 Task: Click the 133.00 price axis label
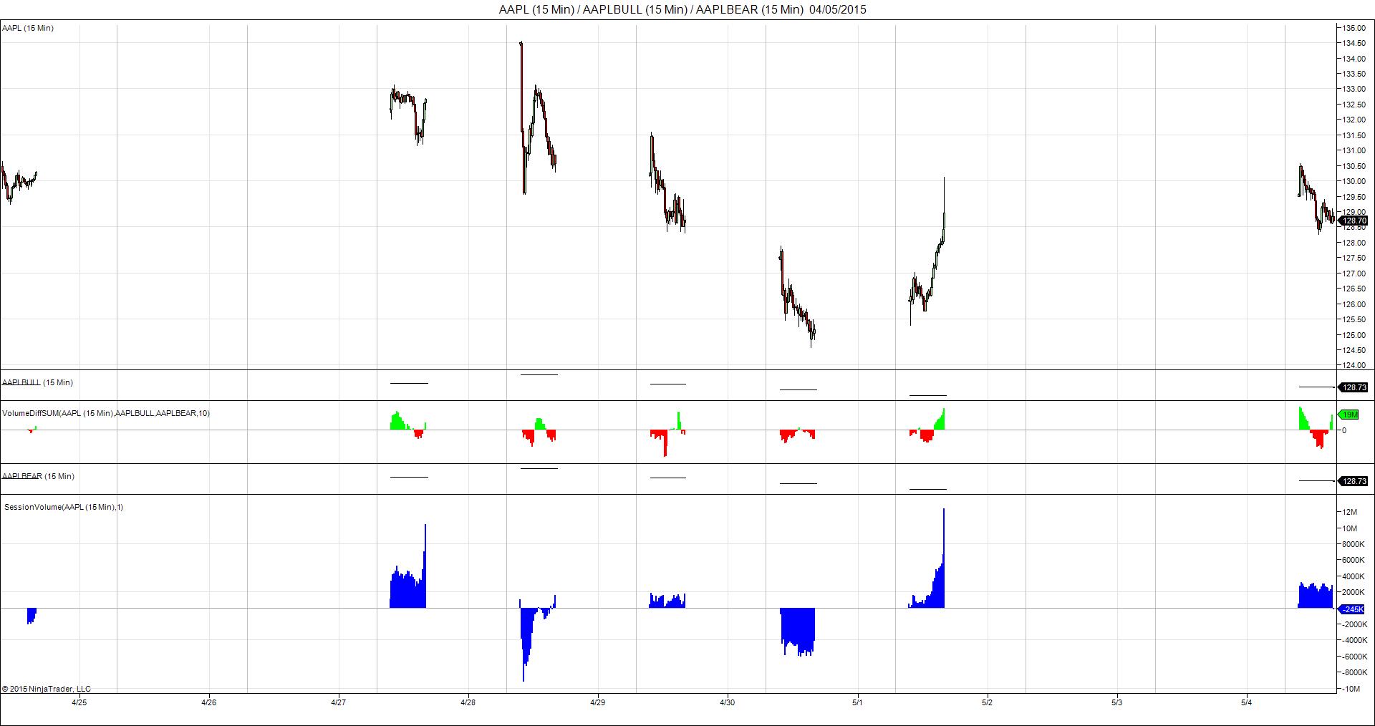pyautogui.click(x=1354, y=89)
